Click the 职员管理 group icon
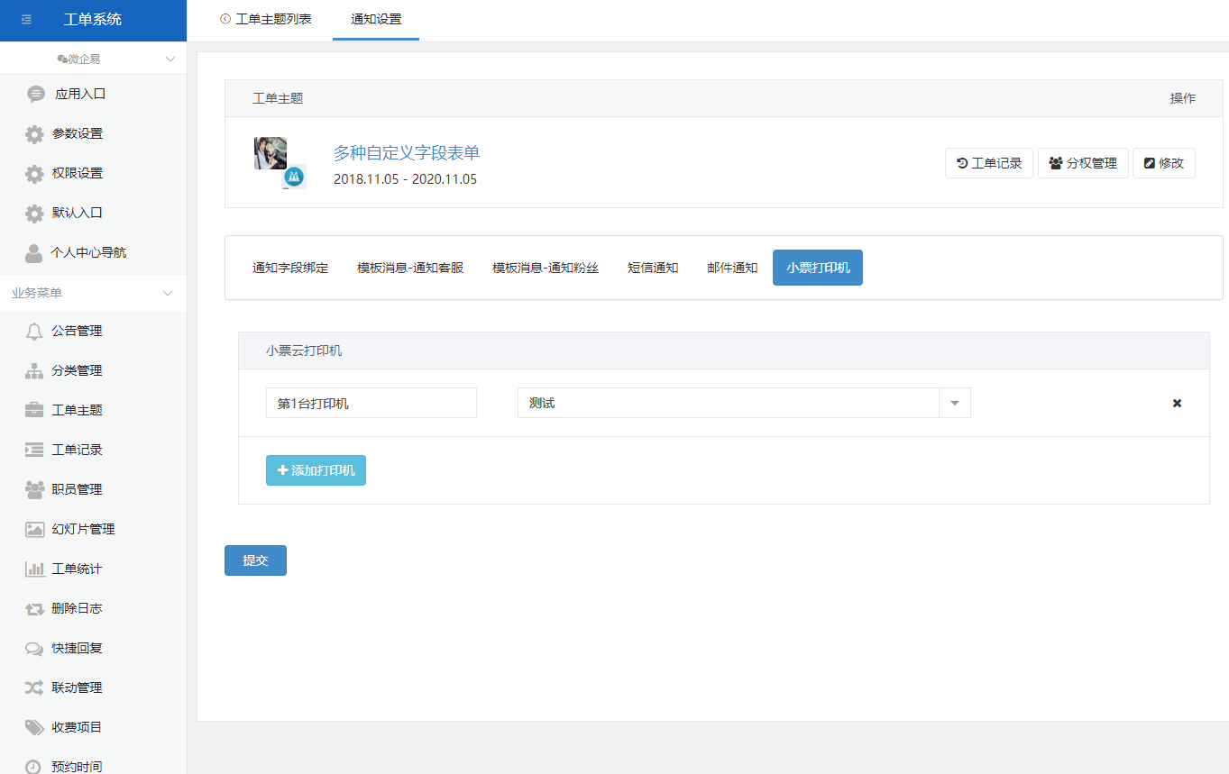 tap(34, 489)
